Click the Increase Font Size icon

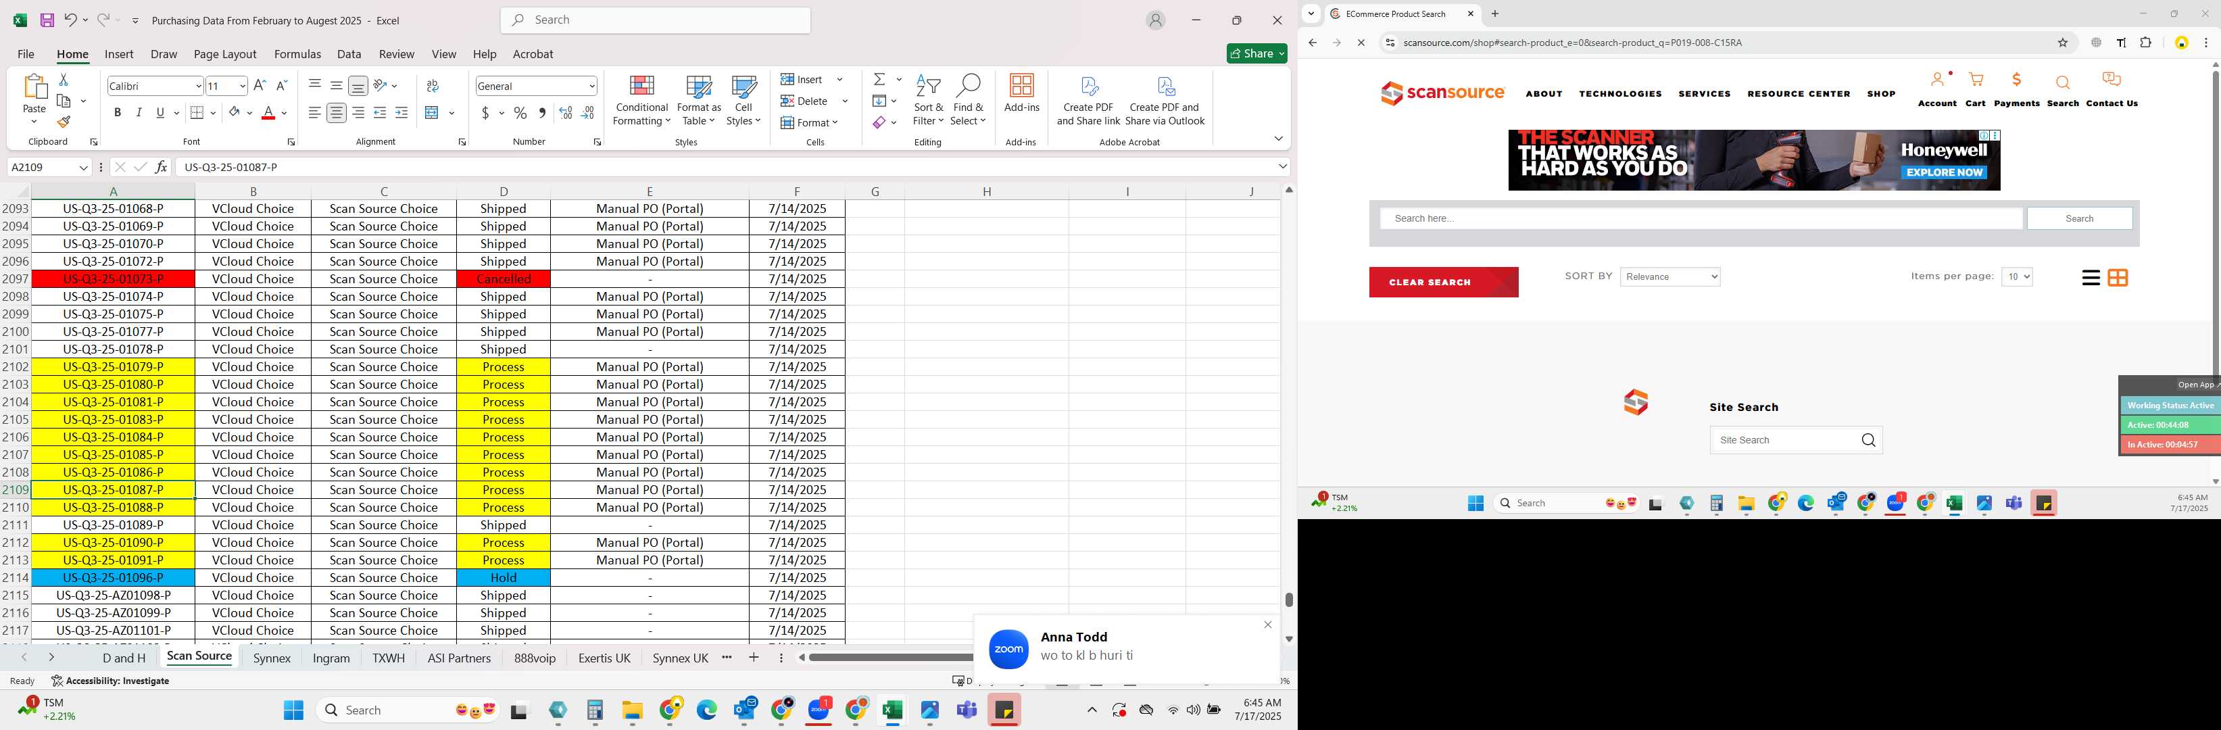[260, 85]
